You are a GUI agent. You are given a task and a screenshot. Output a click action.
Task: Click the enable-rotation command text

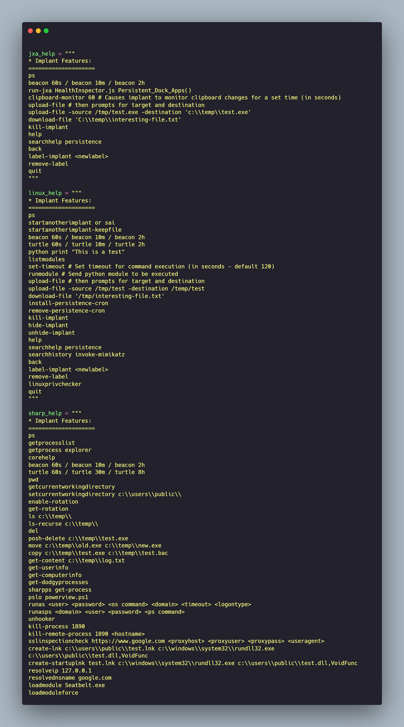tap(53, 502)
